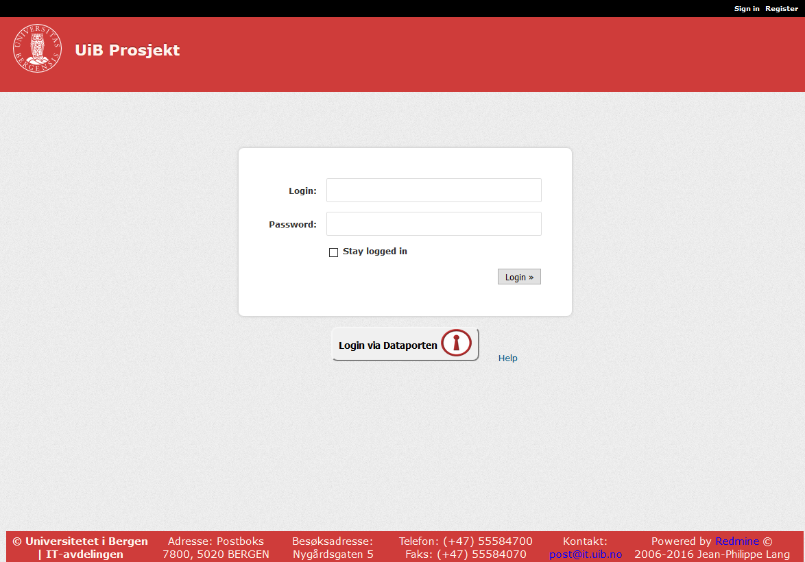Click the red keyhole Dataporten icon
This screenshot has width=805, height=562.
[x=456, y=343]
